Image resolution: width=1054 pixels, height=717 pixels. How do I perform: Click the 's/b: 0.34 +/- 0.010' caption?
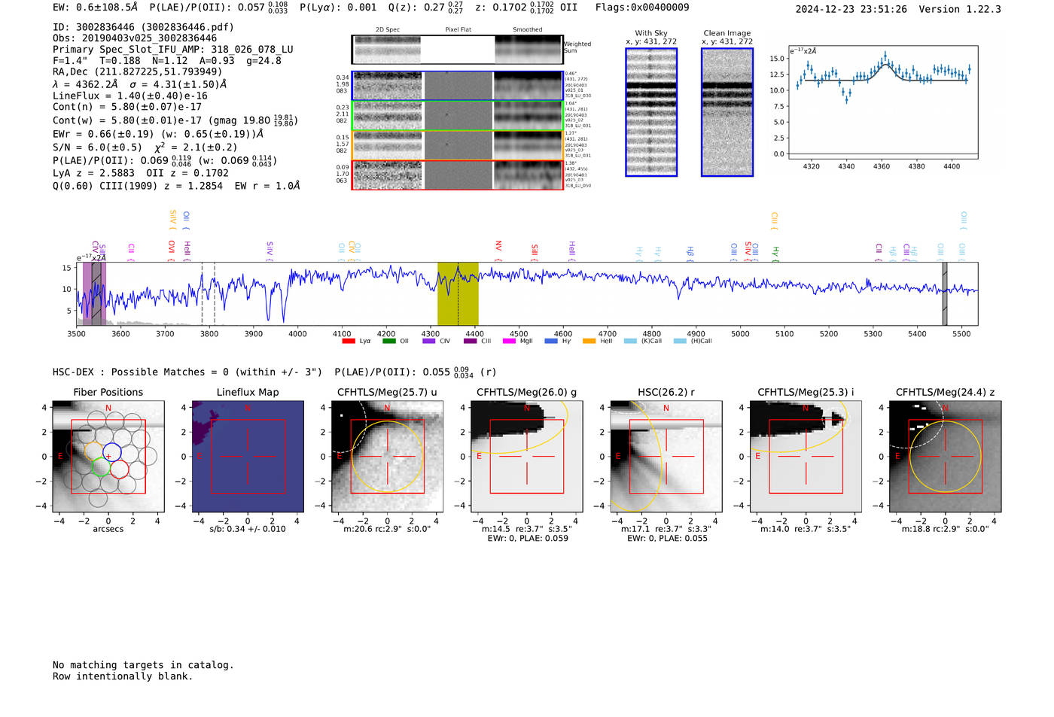[248, 529]
